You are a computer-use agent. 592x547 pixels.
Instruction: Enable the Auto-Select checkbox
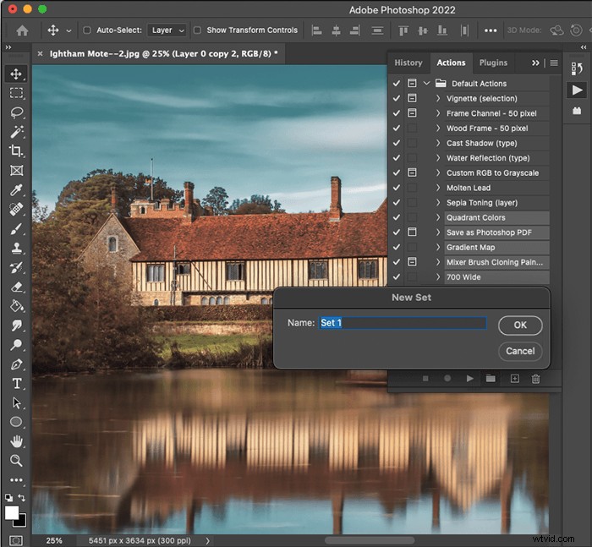(87, 30)
